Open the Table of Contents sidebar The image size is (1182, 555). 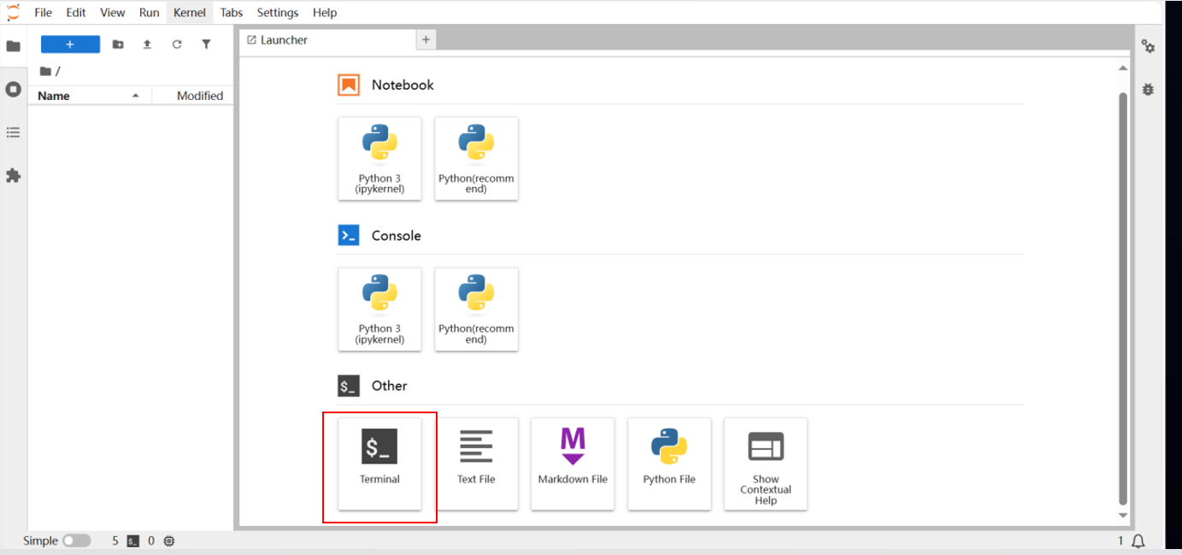tap(13, 132)
